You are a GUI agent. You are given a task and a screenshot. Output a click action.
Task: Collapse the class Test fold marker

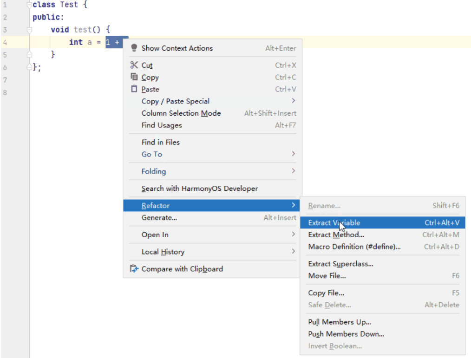click(29, 5)
